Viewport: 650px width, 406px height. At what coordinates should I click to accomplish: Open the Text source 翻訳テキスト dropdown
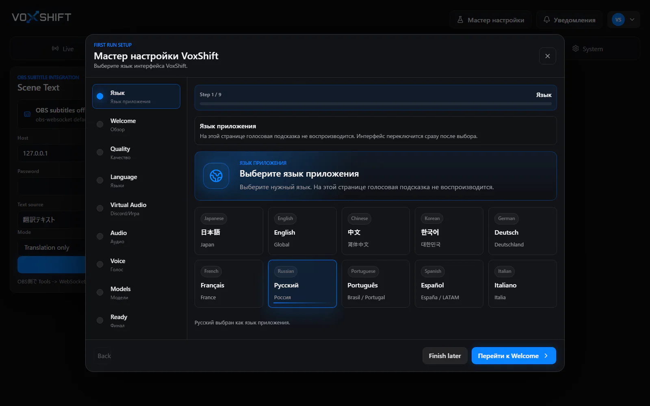pyautogui.click(x=52, y=220)
